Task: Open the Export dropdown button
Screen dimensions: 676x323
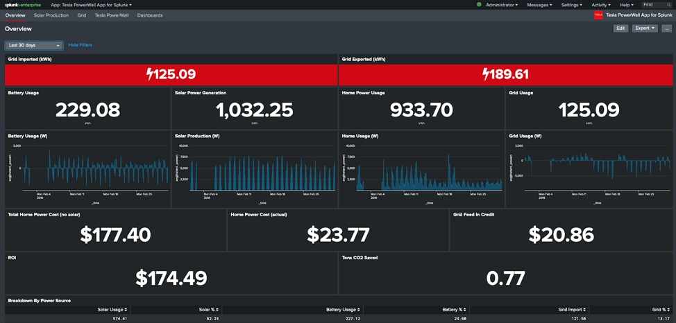Action: click(645, 28)
